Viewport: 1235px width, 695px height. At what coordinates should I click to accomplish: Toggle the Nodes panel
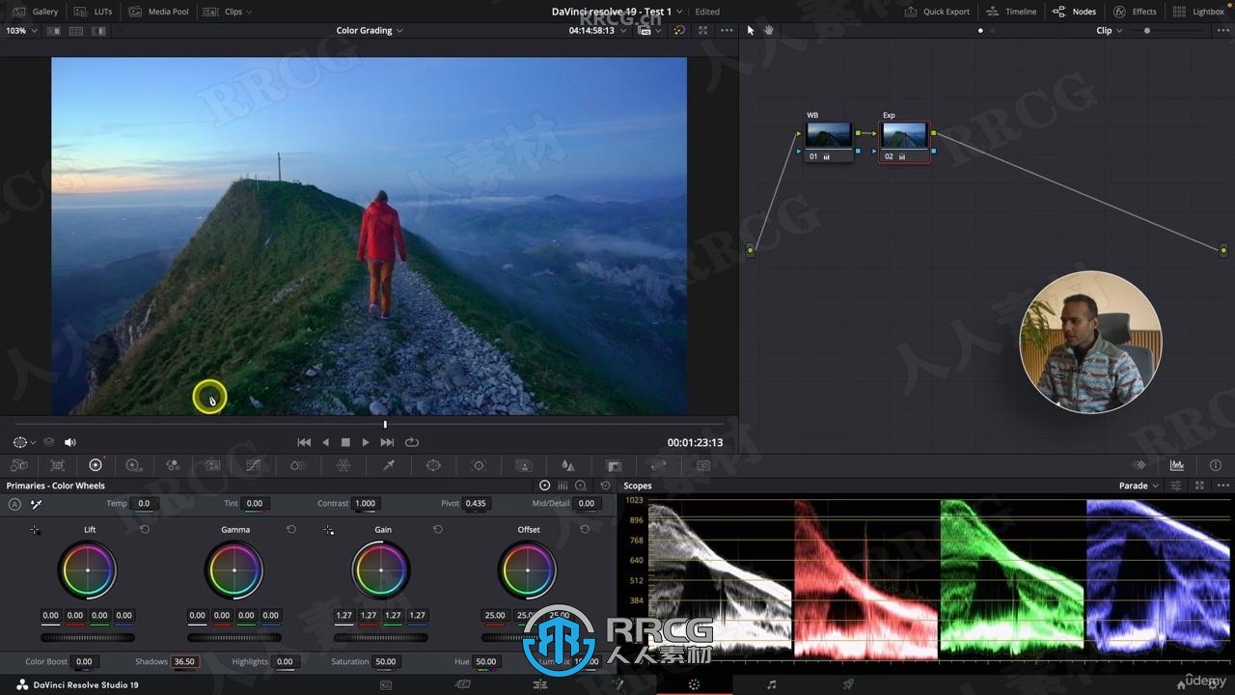(1074, 12)
